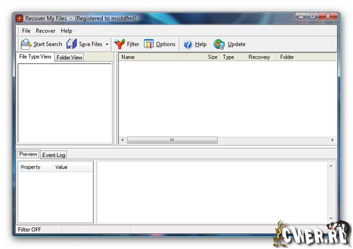Click the Start Search magnifier icon
353x249 pixels.
pos(26,44)
